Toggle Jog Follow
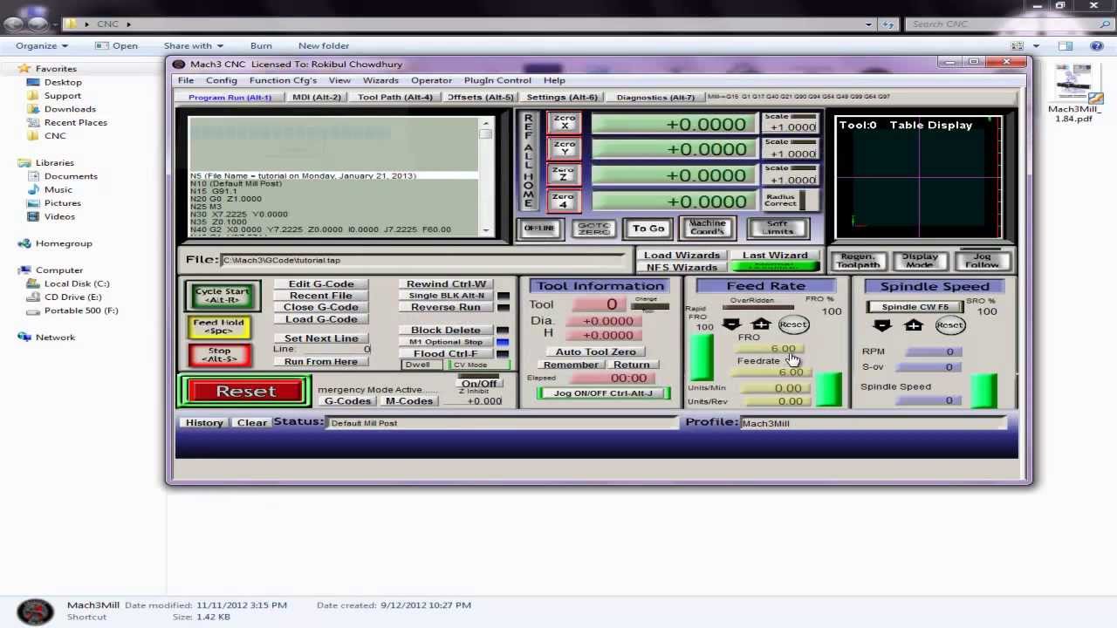 point(983,261)
